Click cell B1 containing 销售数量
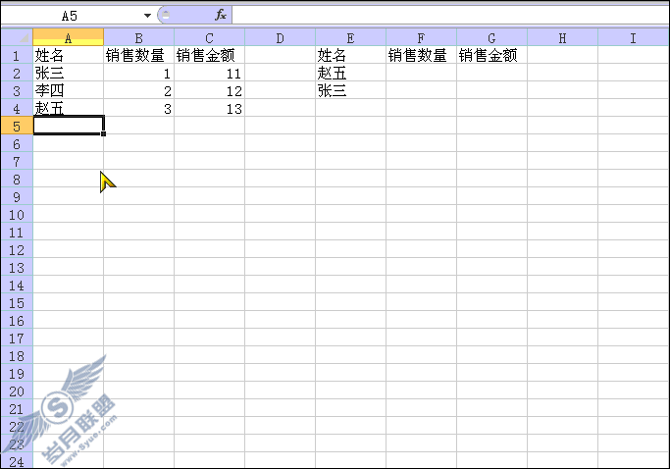Image resolution: width=670 pixels, height=469 pixels. coord(139,56)
